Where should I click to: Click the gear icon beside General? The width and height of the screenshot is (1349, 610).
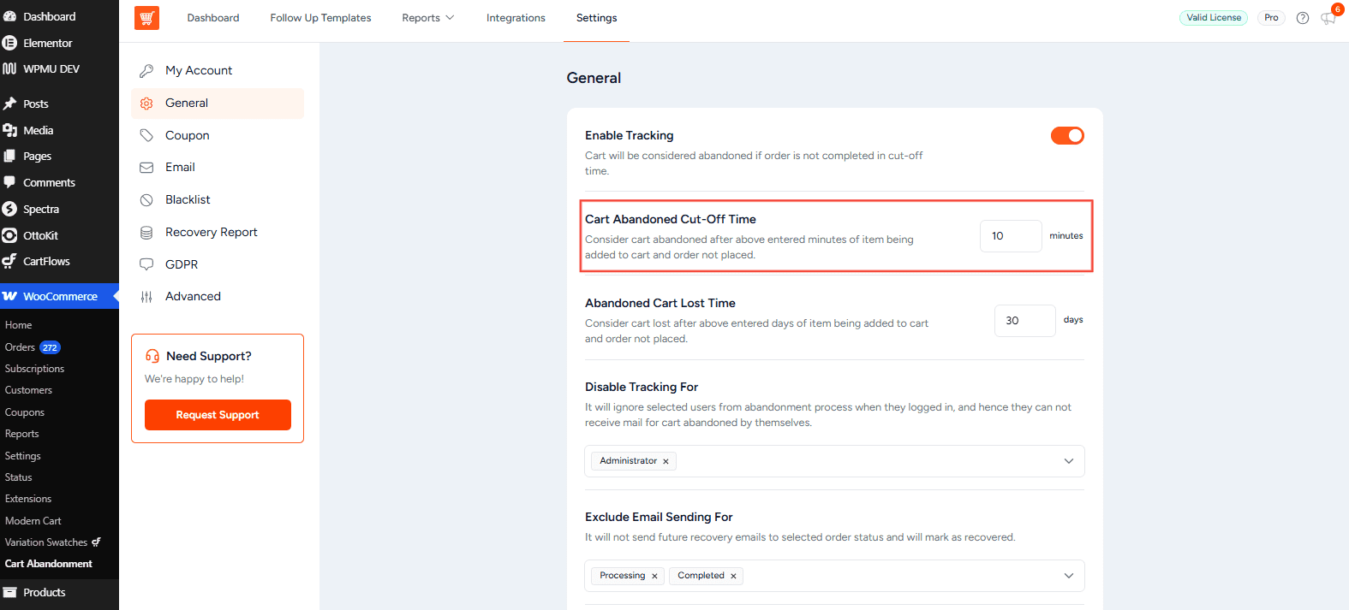pos(146,104)
